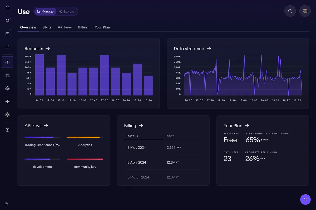This screenshot has width=316, height=210.
Task: Click the search magnifier button
Action: 290,11
